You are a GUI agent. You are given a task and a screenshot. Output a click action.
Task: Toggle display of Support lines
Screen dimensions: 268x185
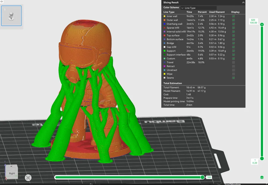(233, 51)
